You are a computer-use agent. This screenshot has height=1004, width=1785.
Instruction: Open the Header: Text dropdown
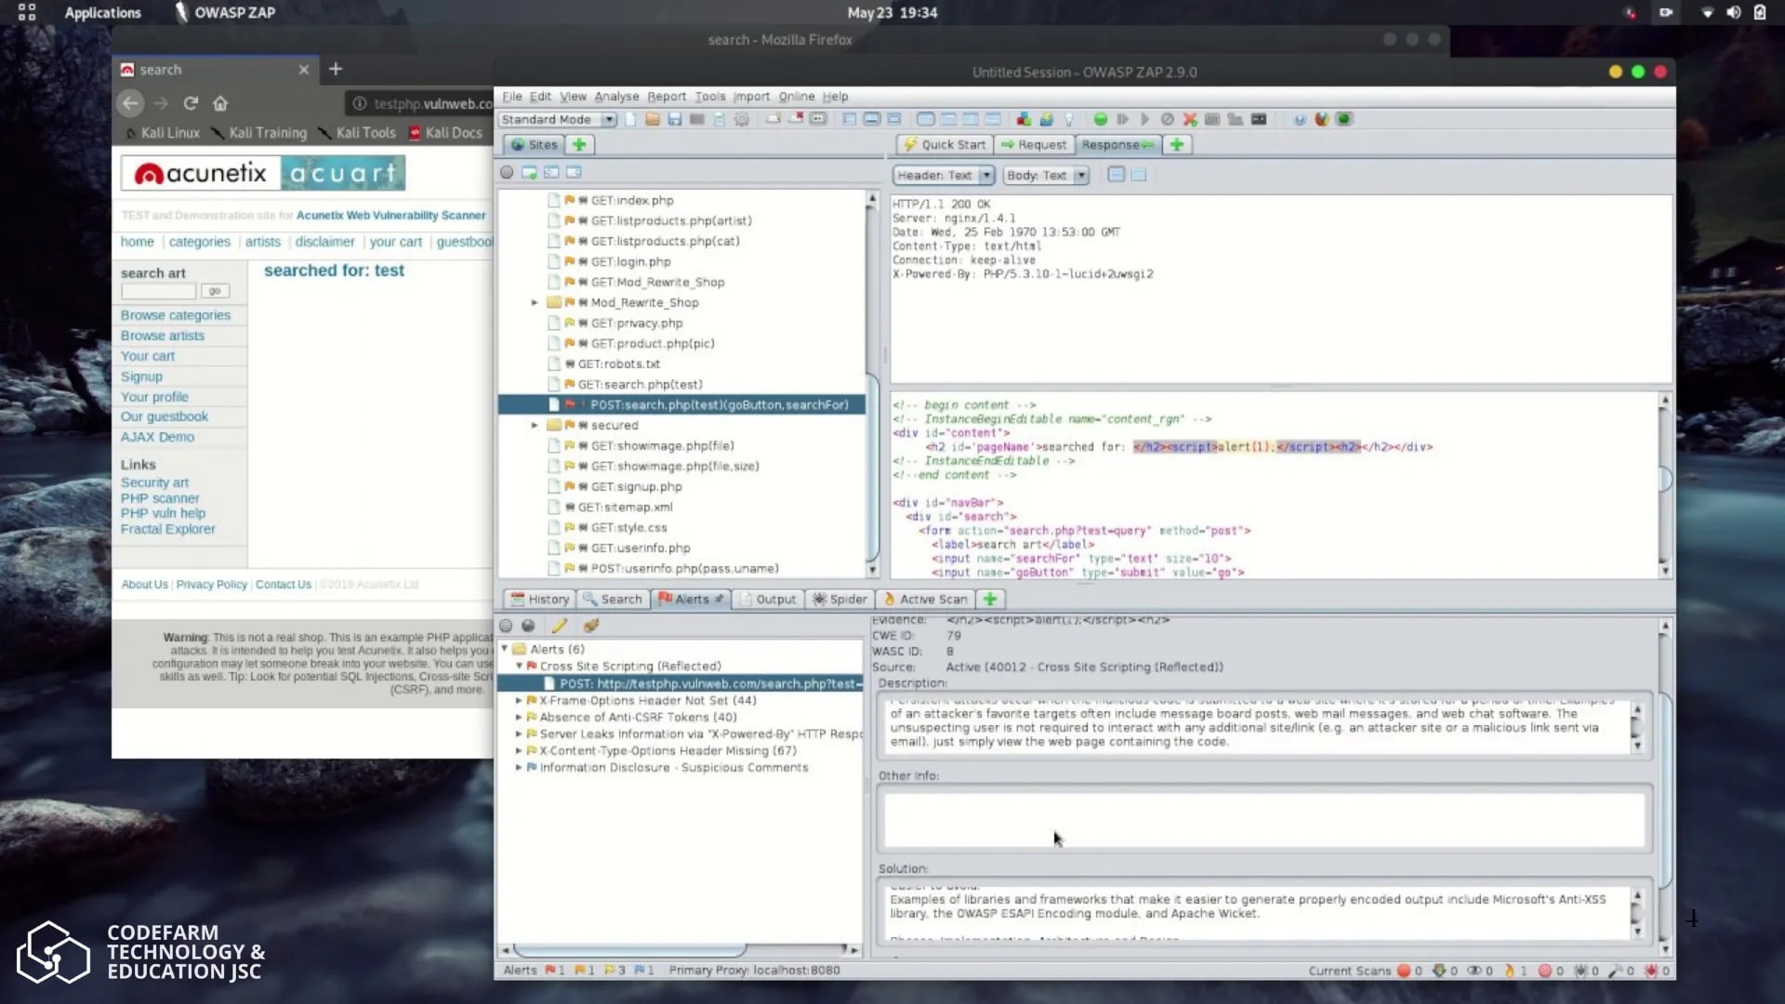coord(944,175)
